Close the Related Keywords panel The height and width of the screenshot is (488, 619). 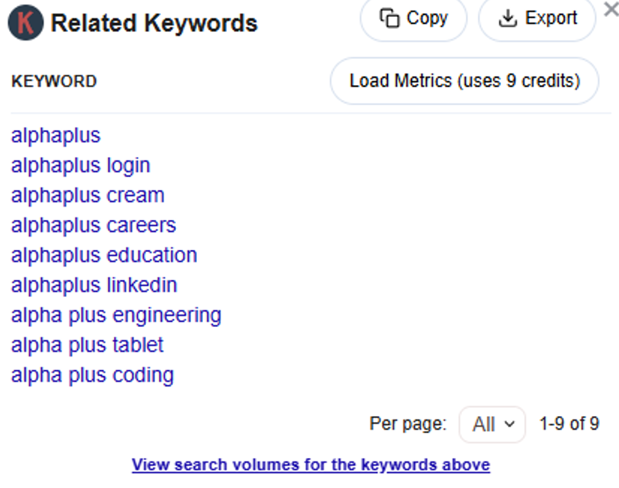tap(610, 10)
